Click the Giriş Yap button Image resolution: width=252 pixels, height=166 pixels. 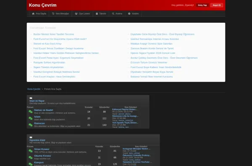click(x=202, y=5)
